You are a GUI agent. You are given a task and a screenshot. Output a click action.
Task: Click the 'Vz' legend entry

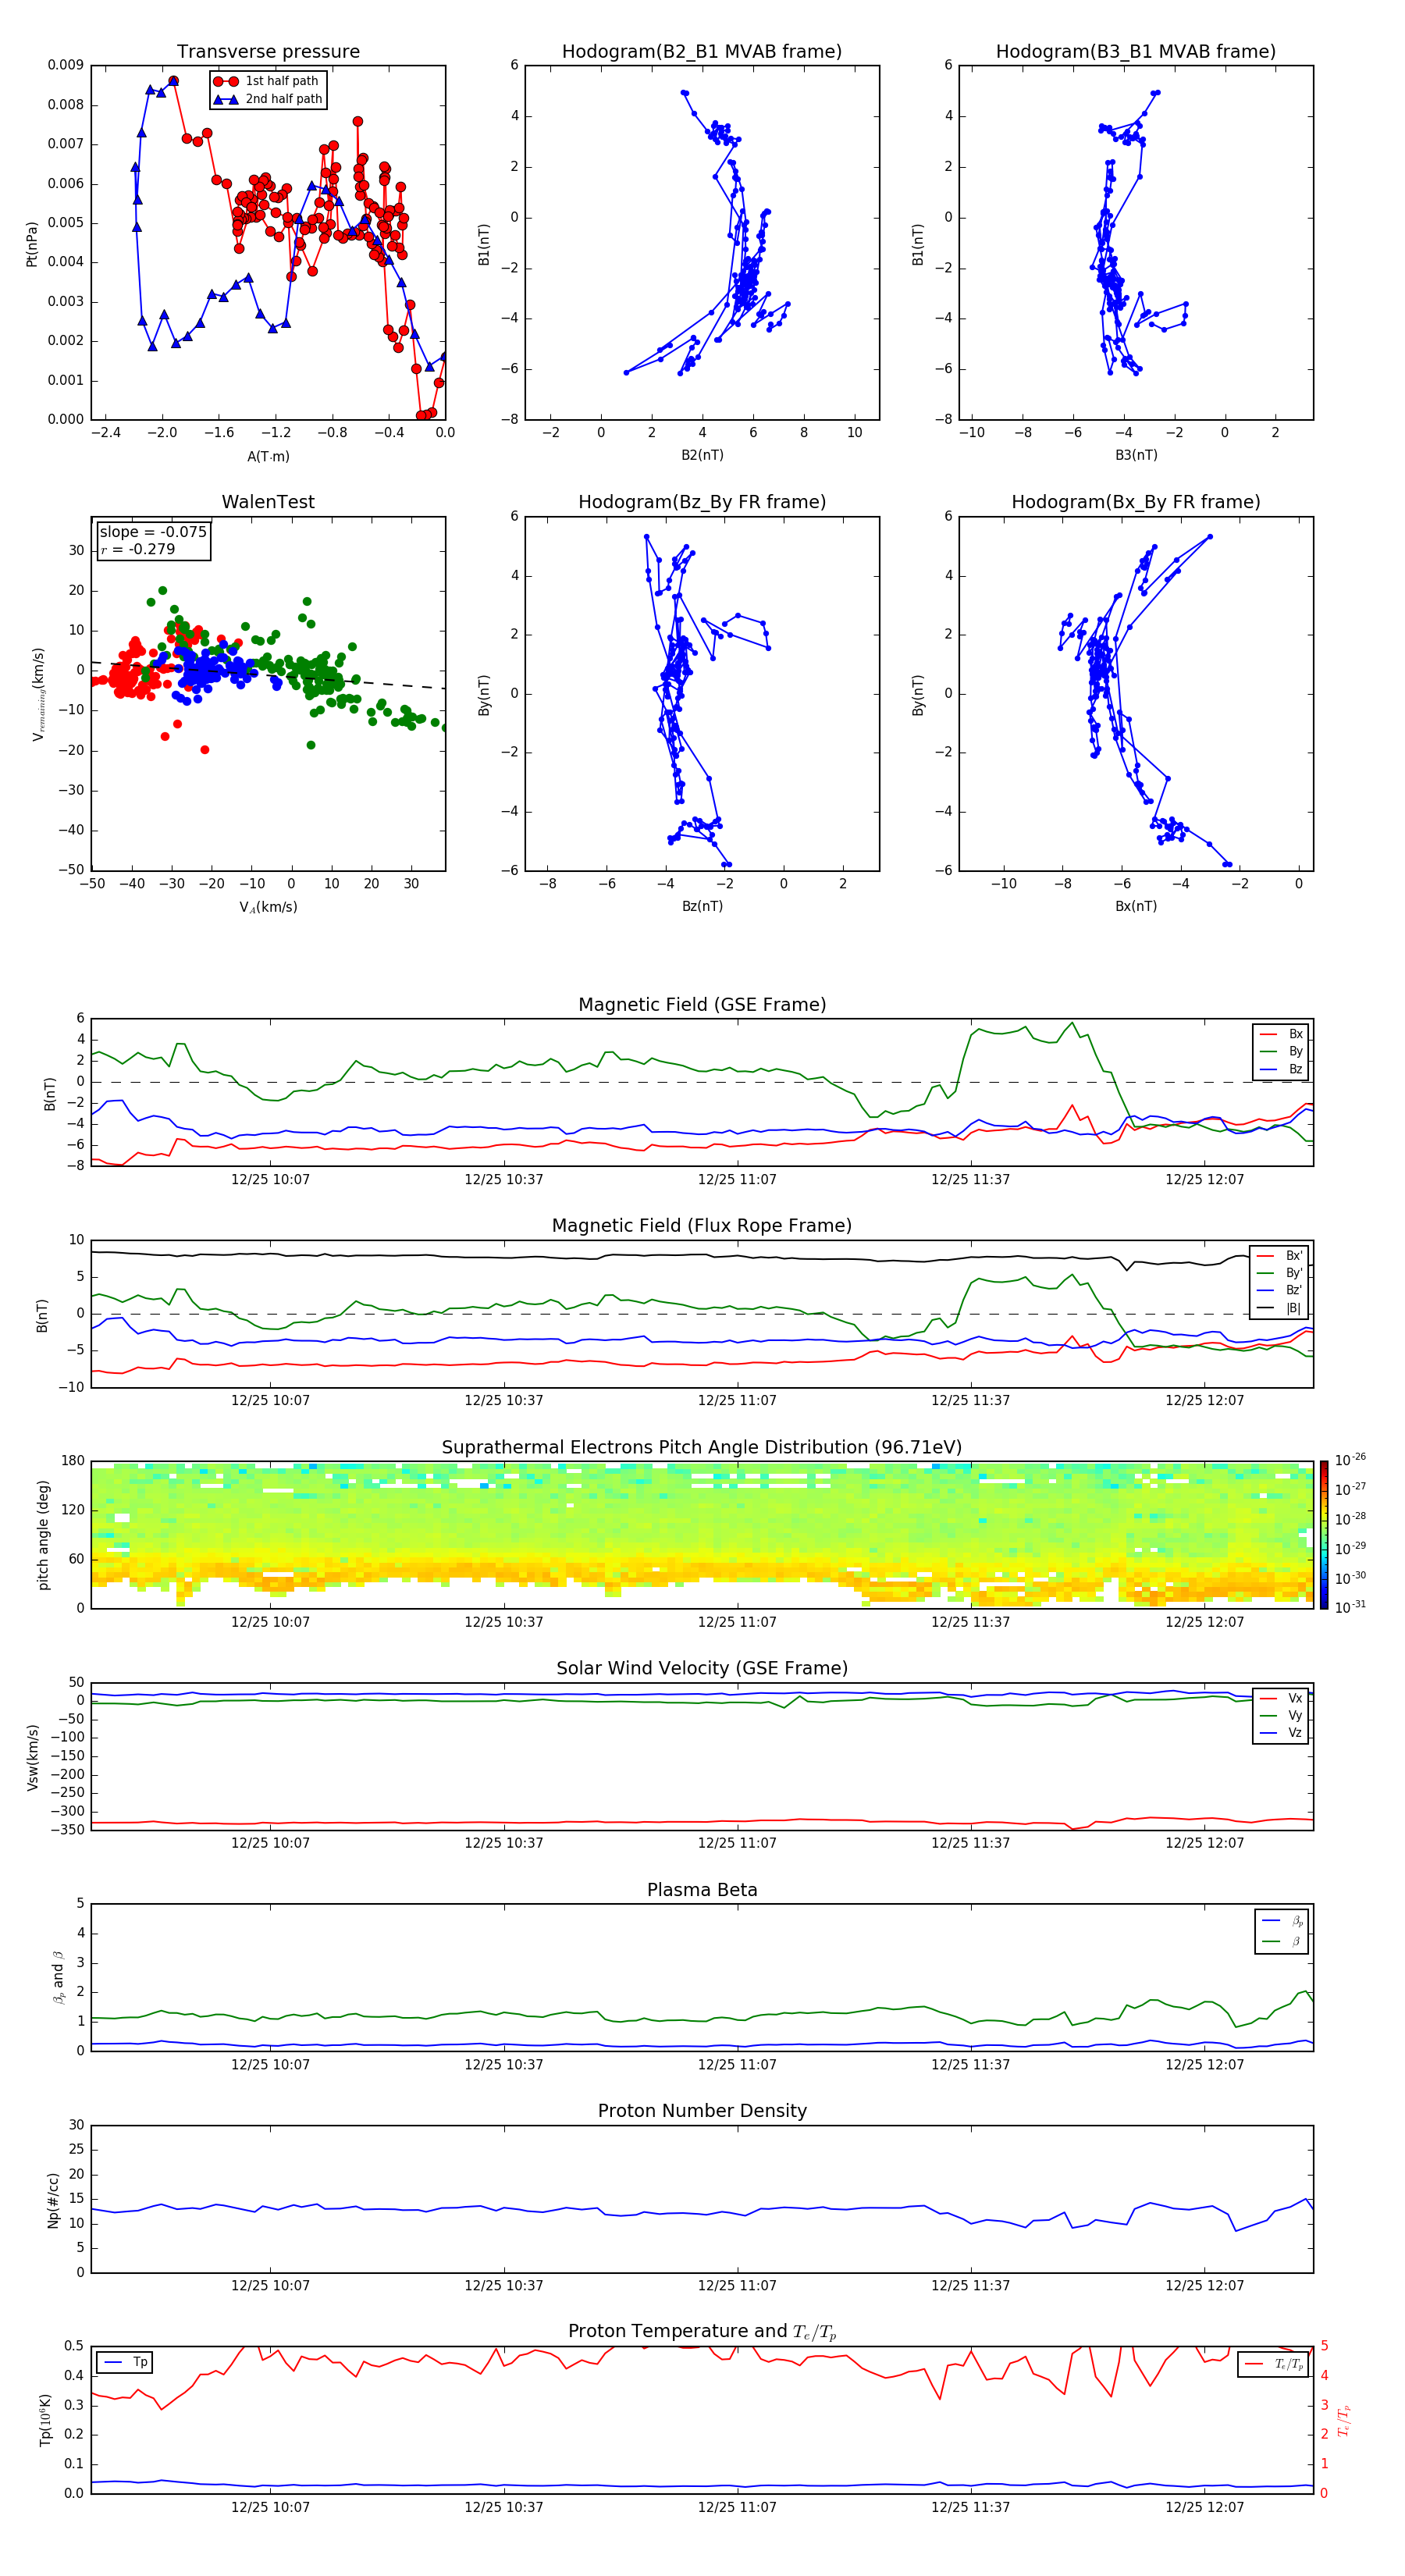pyautogui.click(x=1283, y=1732)
